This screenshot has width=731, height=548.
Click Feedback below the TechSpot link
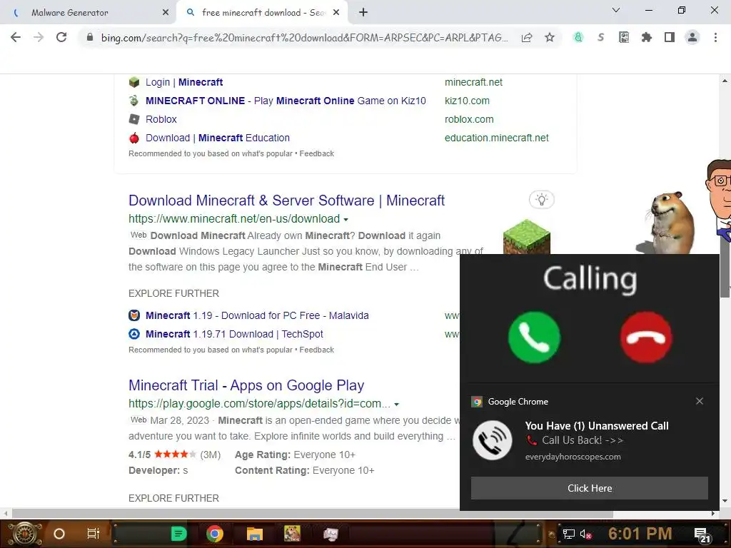click(x=316, y=350)
